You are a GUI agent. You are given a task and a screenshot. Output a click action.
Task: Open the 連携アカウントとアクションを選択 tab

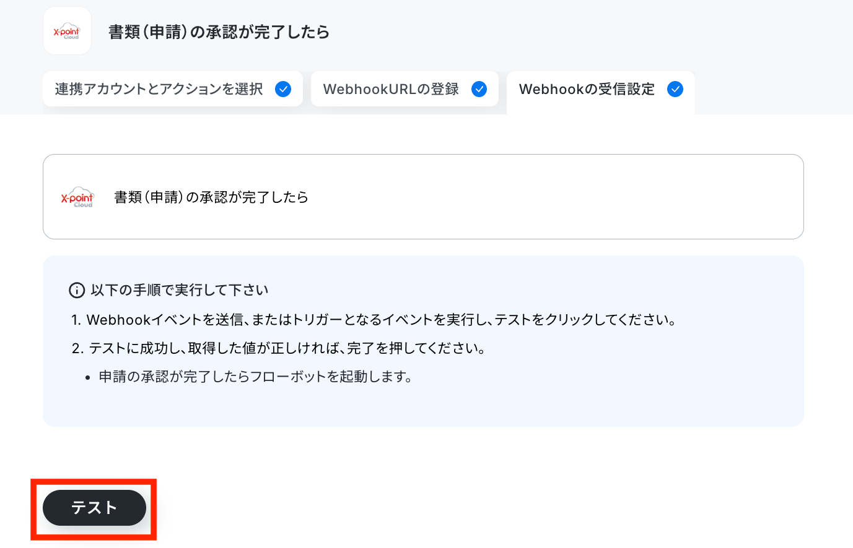[173, 89]
